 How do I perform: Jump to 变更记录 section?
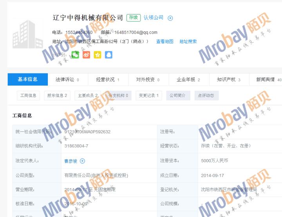148,95
